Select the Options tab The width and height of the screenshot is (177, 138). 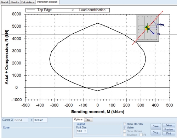click(78, 120)
